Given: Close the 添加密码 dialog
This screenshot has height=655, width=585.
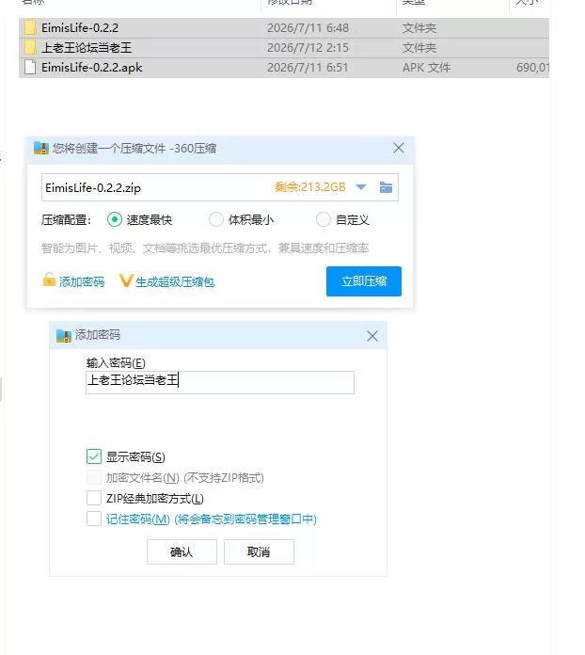Looking at the screenshot, I should coord(372,336).
